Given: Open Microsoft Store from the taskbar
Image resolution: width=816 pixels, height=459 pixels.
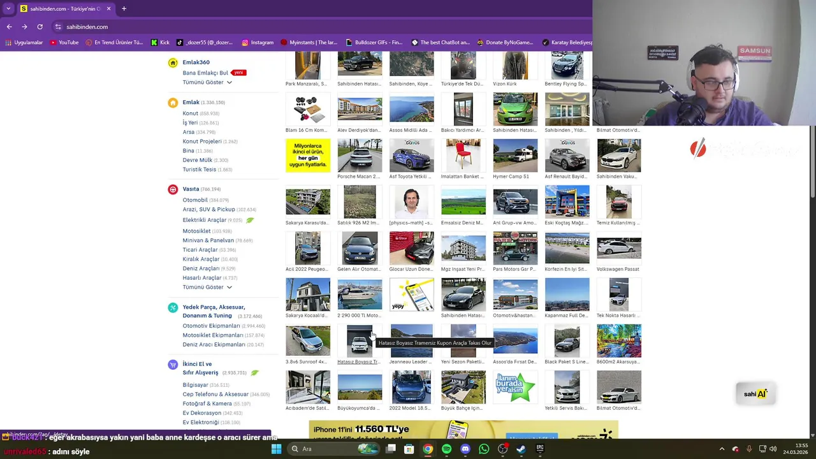Looking at the screenshot, I should pos(409,449).
